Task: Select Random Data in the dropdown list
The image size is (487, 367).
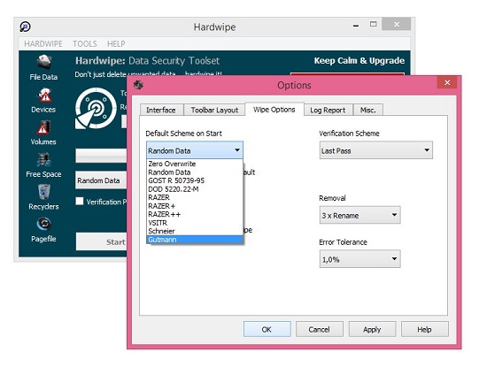Action: click(x=195, y=172)
